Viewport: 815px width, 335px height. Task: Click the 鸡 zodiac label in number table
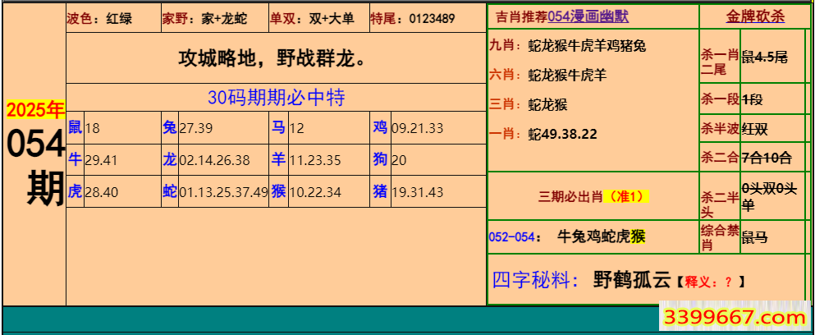pyautogui.click(x=381, y=127)
